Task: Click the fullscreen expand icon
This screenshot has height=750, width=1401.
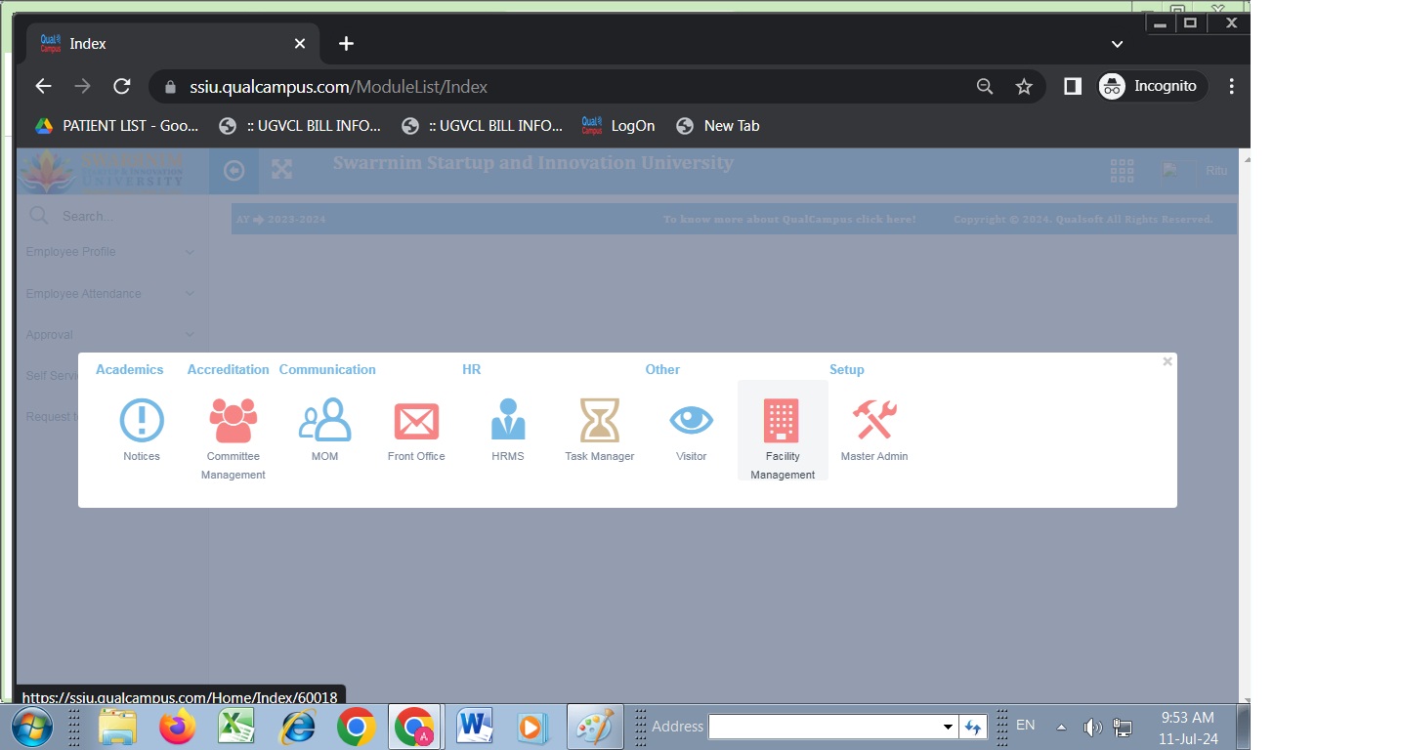Action: pyautogui.click(x=282, y=170)
